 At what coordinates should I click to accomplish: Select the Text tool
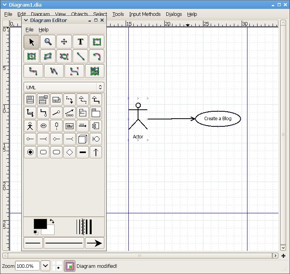[x=80, y=42]
